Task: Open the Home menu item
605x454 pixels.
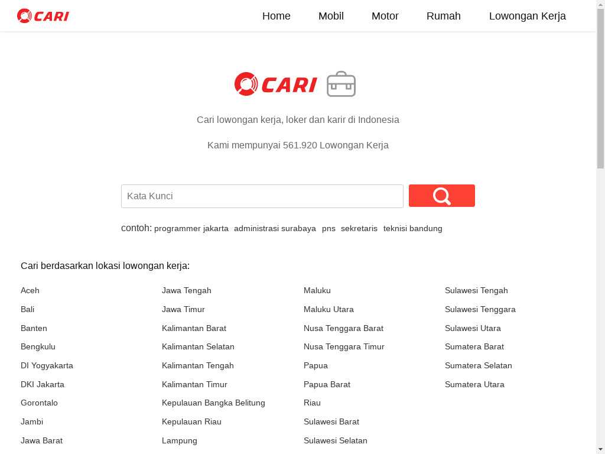Action: click(x=277, y=16)
